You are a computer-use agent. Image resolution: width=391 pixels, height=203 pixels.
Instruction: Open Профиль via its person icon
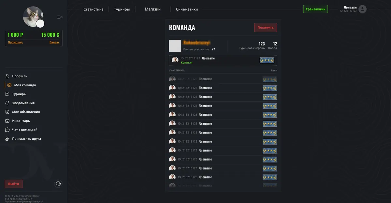coord(7,76)
